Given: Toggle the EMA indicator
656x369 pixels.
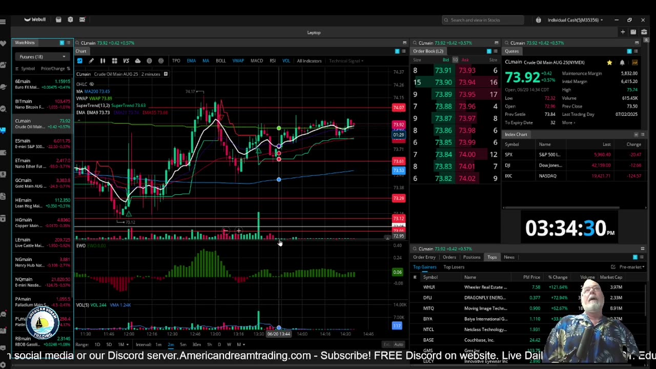Looking at the screenshot, I should point(191,61).
